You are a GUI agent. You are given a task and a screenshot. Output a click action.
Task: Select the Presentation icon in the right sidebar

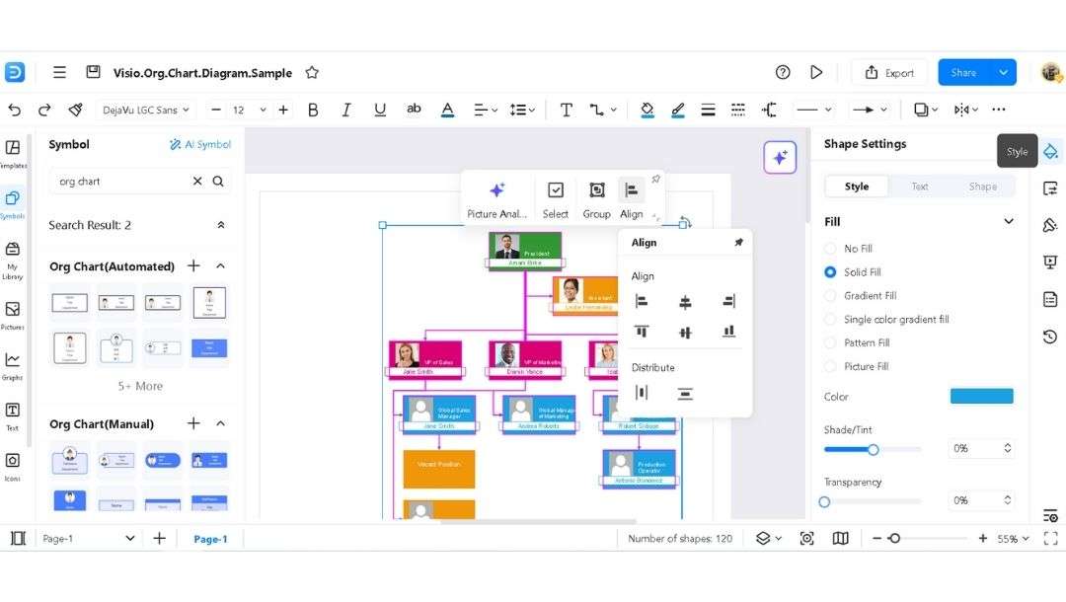click(1050, 262)
